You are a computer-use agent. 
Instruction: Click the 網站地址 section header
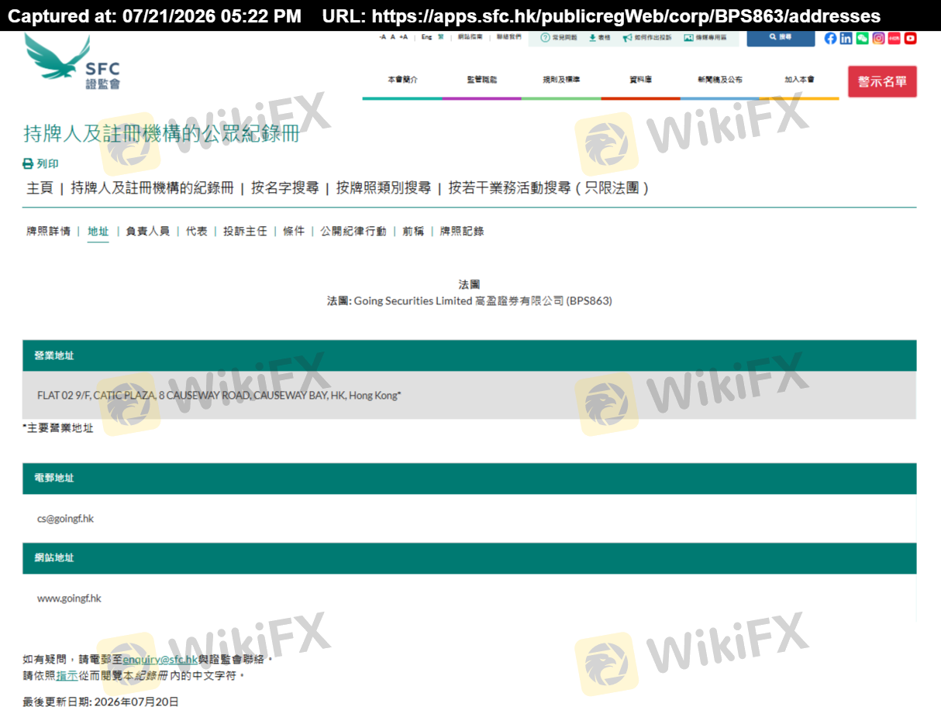[x=469, y=558]
